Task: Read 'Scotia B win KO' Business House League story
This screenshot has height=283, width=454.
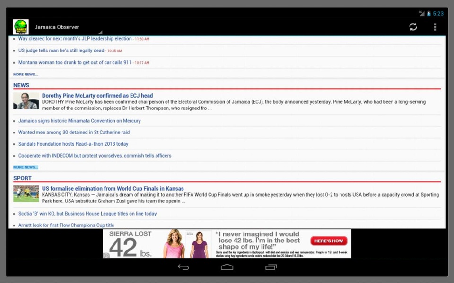Action: coord(87,214)
